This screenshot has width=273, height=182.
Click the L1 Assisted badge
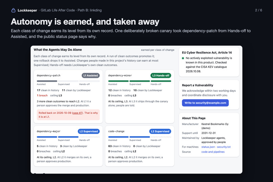90,76
